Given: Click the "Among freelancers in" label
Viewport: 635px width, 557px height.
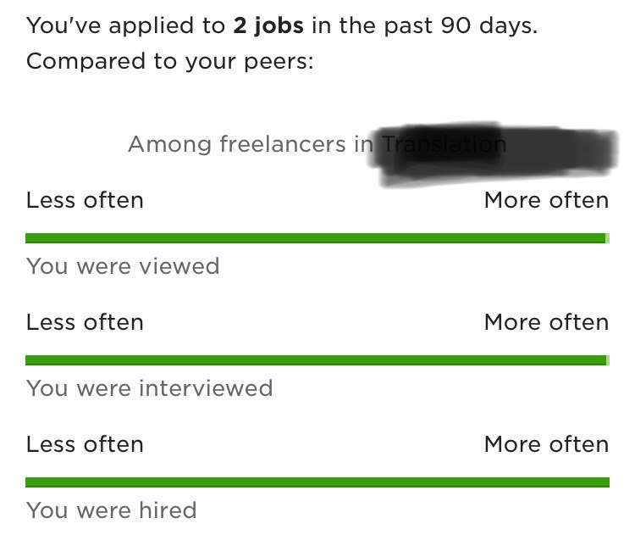Looking at the screenshot, I should click(x=251, y=144).
